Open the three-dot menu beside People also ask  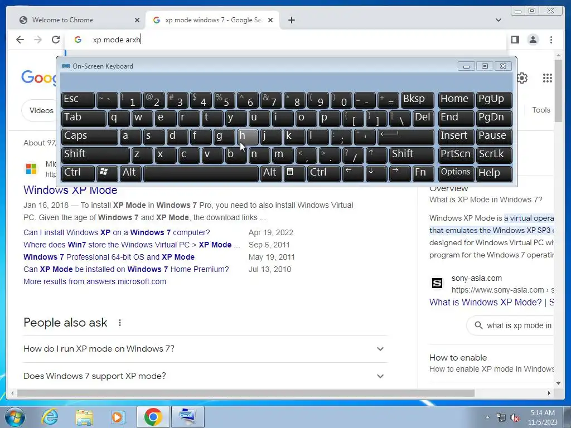pos(120,323)
